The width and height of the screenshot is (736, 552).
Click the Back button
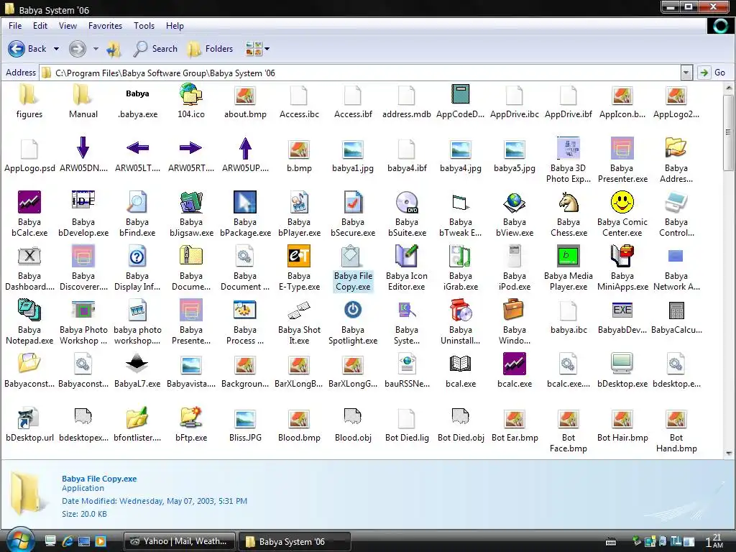click(27, 49)
